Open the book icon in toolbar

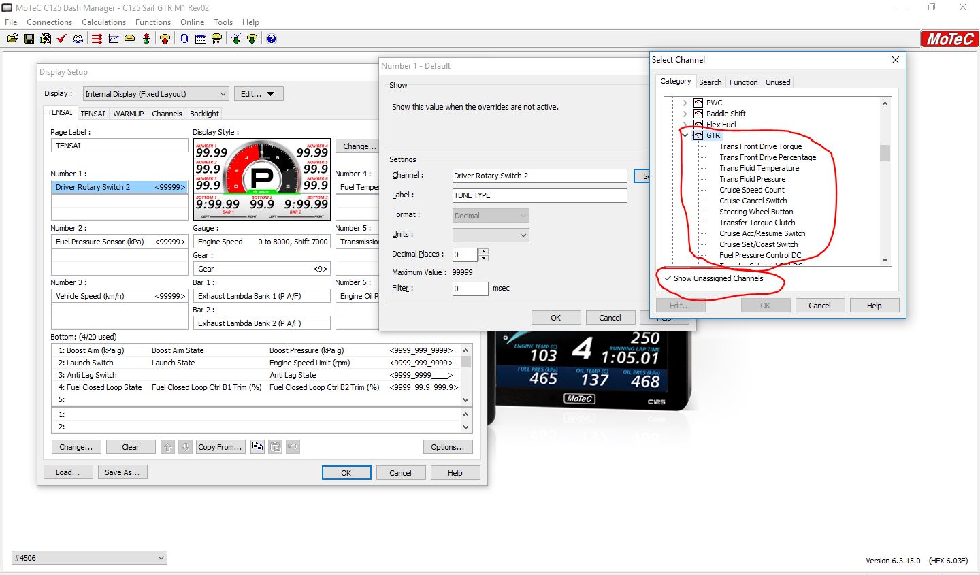[78, 39]
